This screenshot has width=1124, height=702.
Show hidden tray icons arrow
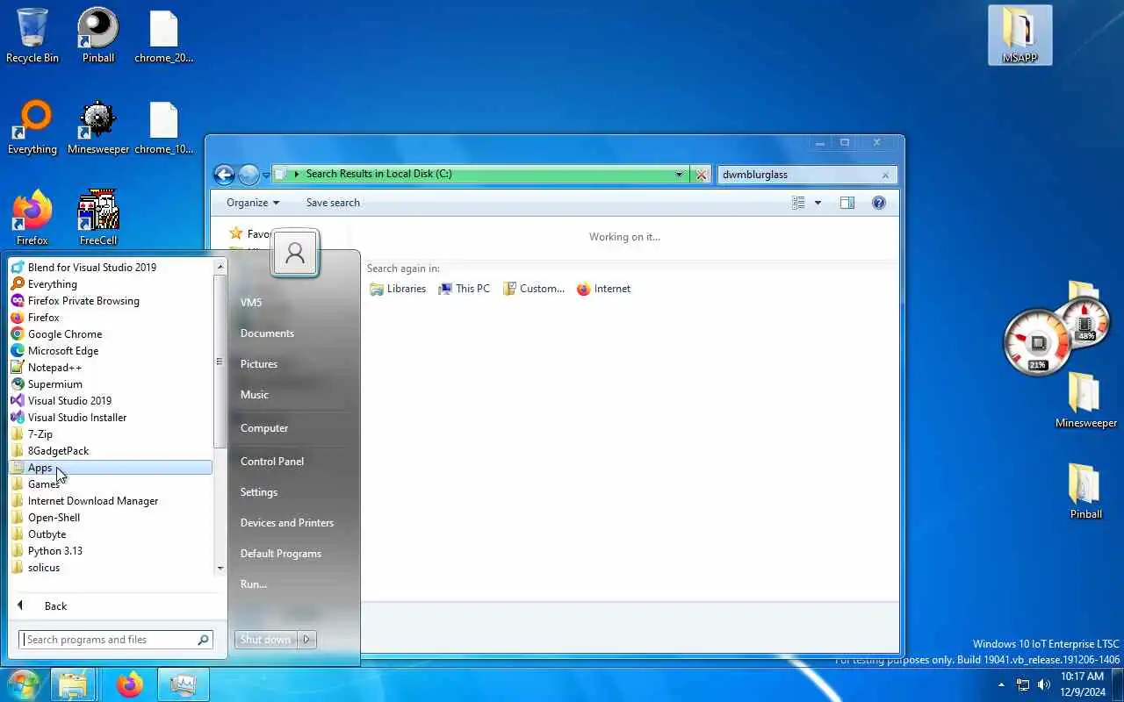click(1001, 684)
